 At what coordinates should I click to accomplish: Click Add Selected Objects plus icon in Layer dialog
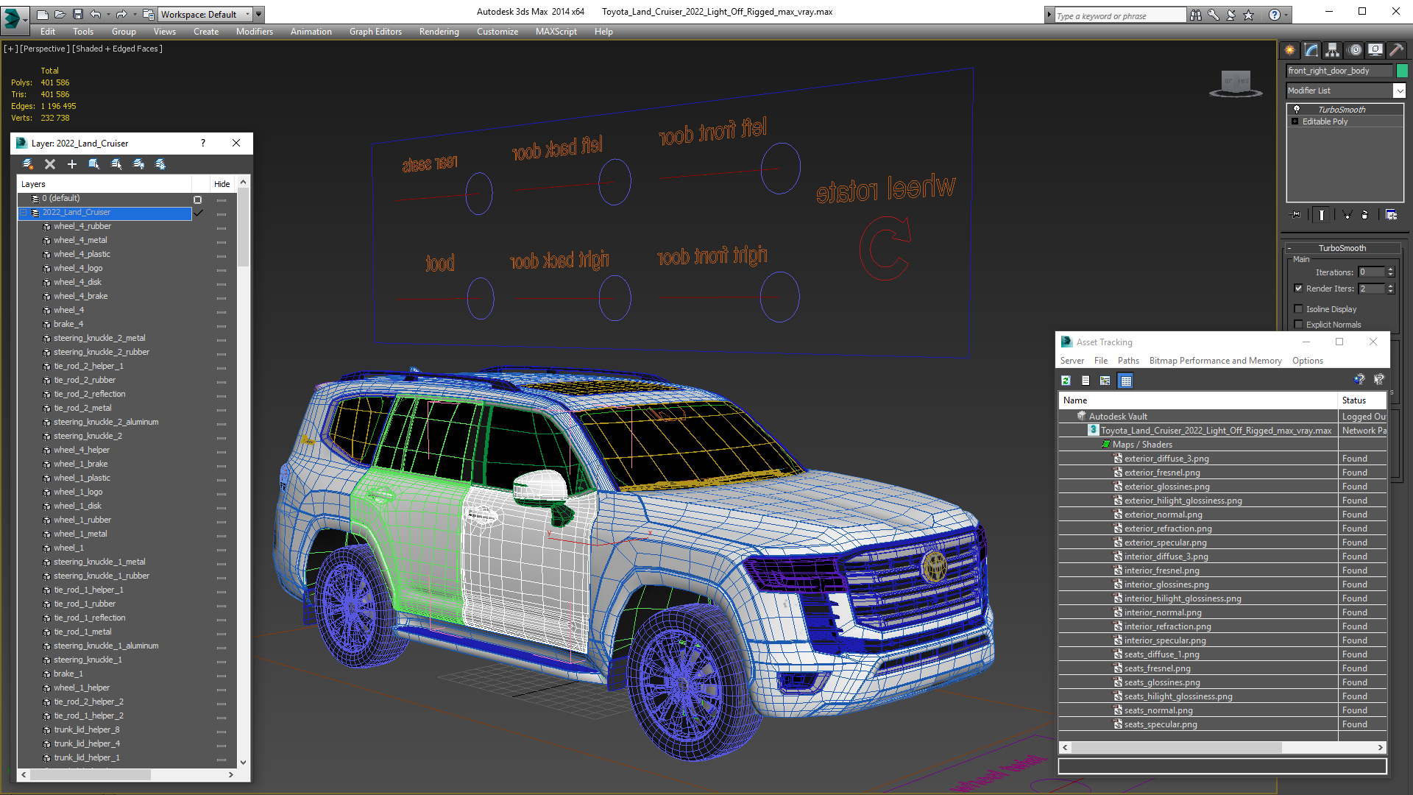pos(72,164)
